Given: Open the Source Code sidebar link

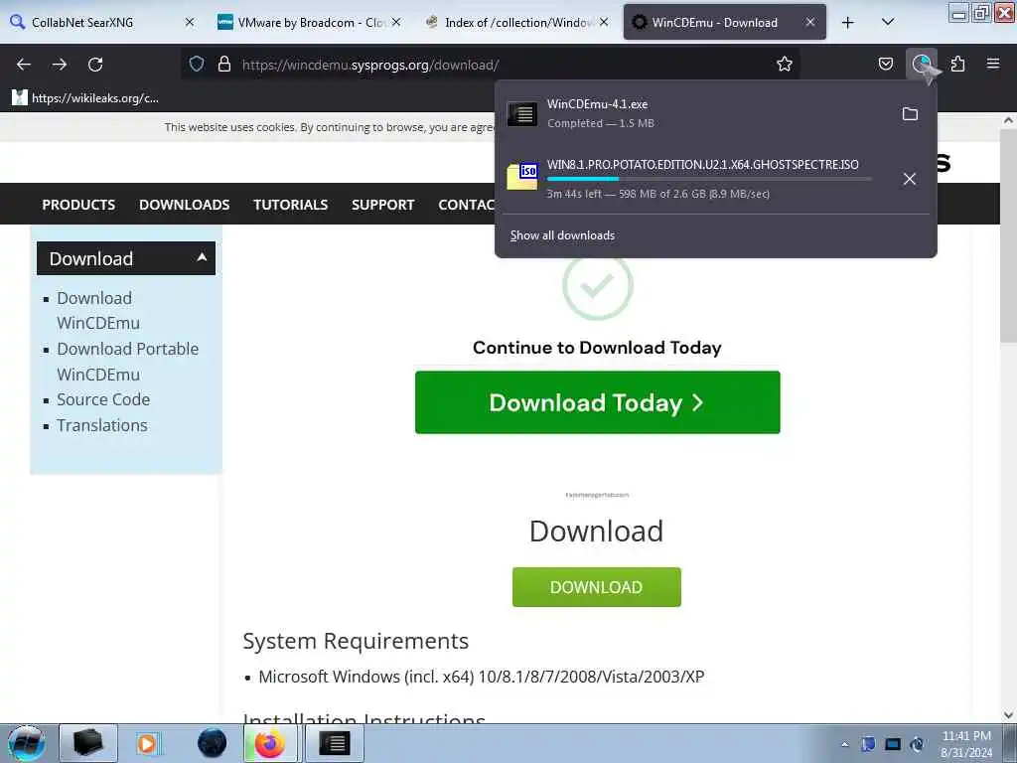Looking at the screenshot, I should [x=103, y=399].
